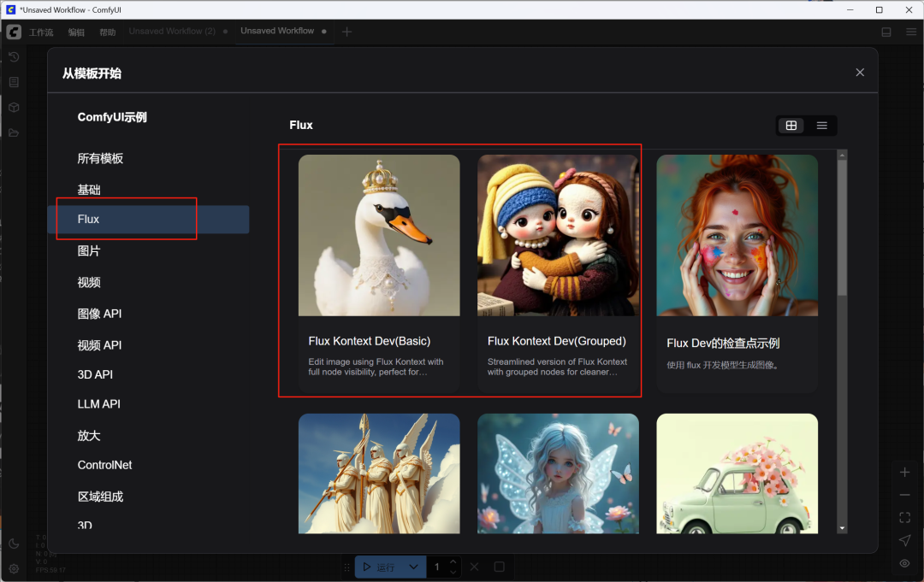Open the 编辑 menu
This screenshot has width=924, height=582.
[77, 32]
